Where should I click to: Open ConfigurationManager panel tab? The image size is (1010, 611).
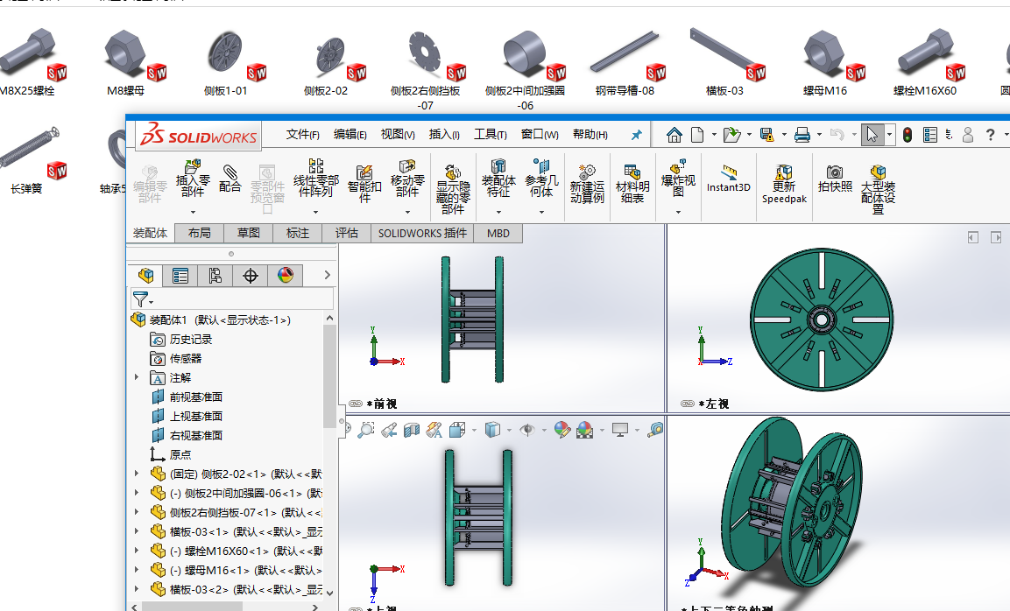tap(215, 276)
